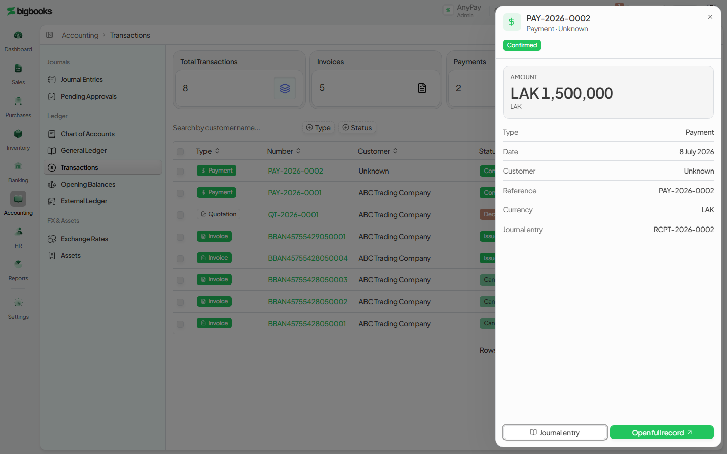
Task: Open the Settings gear icon
Action: click(18, 303)
